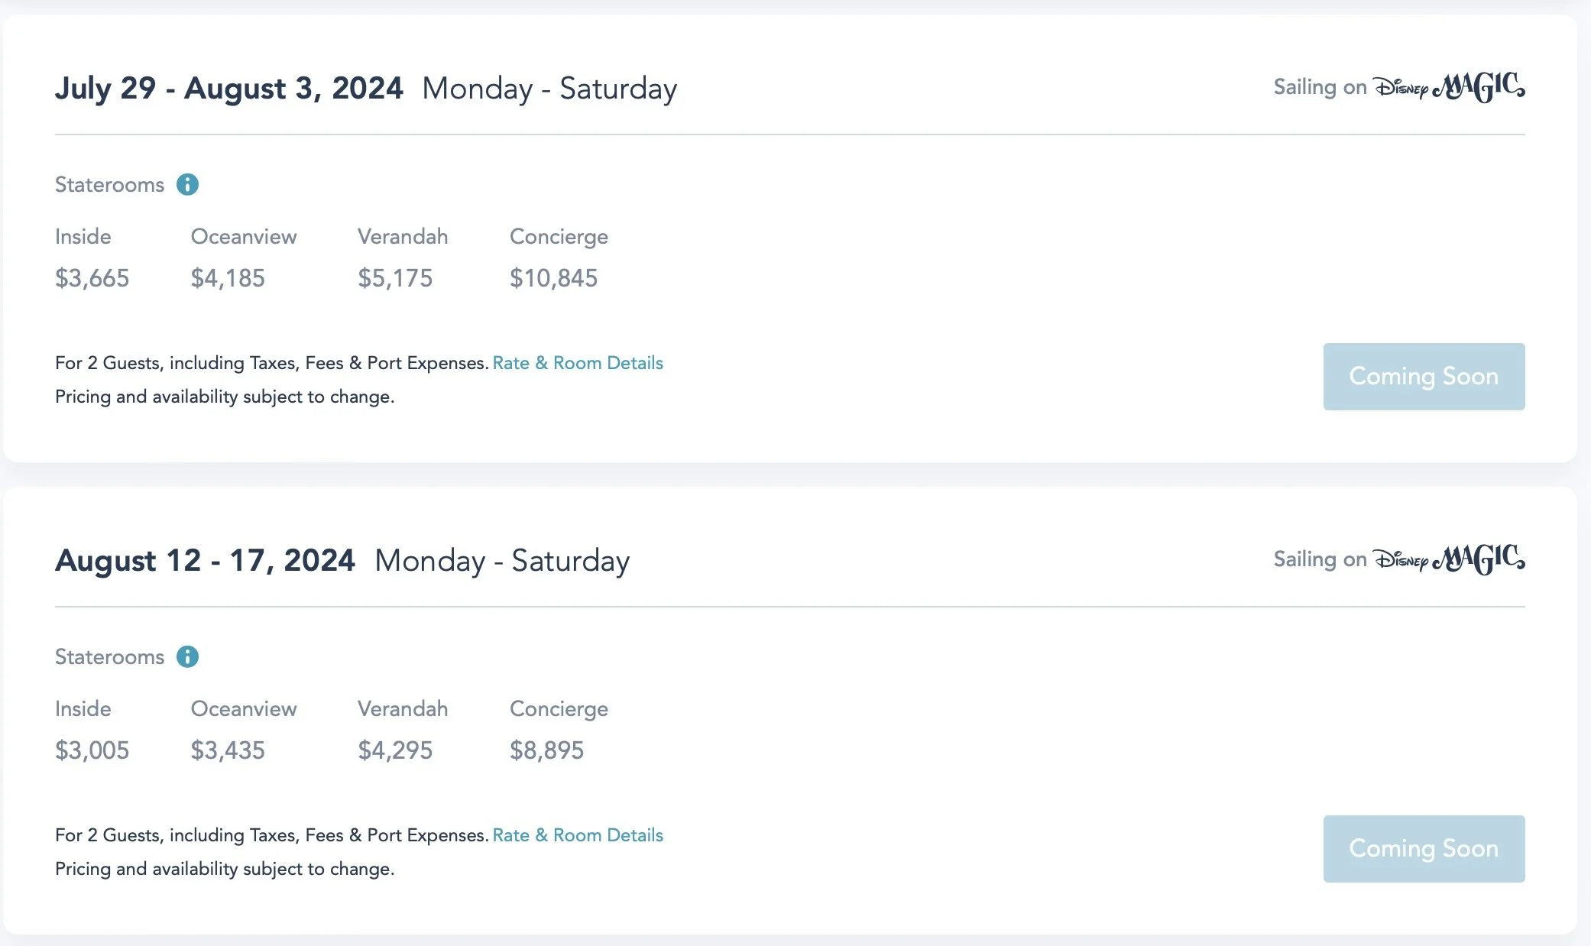The width and height of the screenshot is (1591, 946).
Task: Choose the $5,175 Verandah stateroom price
Action: pyautogui.click(x=395, y=278)
